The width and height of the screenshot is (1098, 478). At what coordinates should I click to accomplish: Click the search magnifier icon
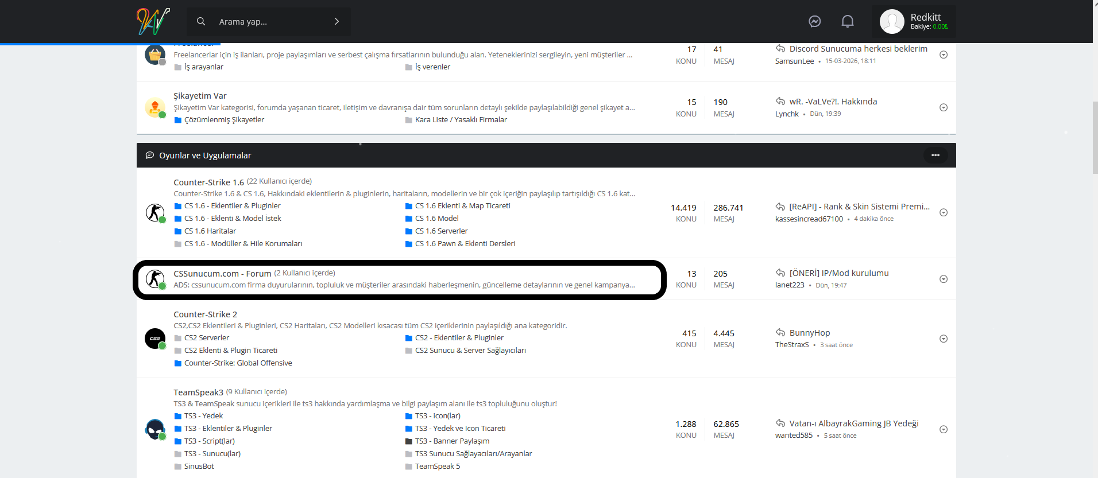[201, 21]
